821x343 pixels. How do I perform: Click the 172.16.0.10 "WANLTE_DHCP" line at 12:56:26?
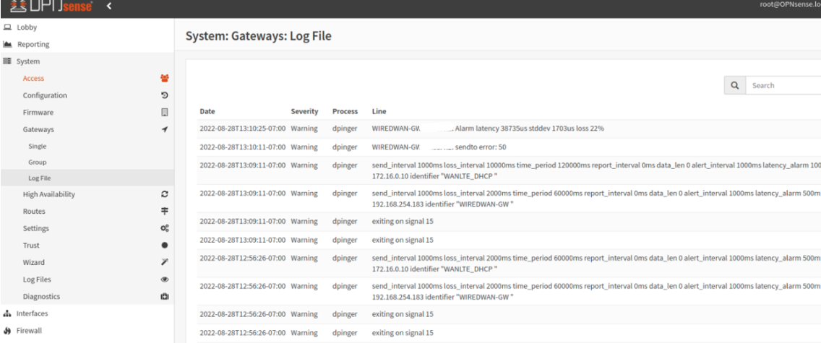tap(434, 268)
